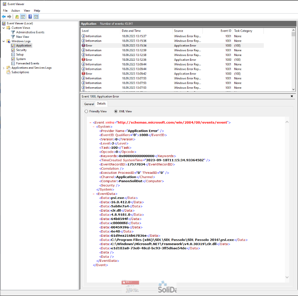
Task: Open Forwarded Events log
Action: tap(28, 63)
